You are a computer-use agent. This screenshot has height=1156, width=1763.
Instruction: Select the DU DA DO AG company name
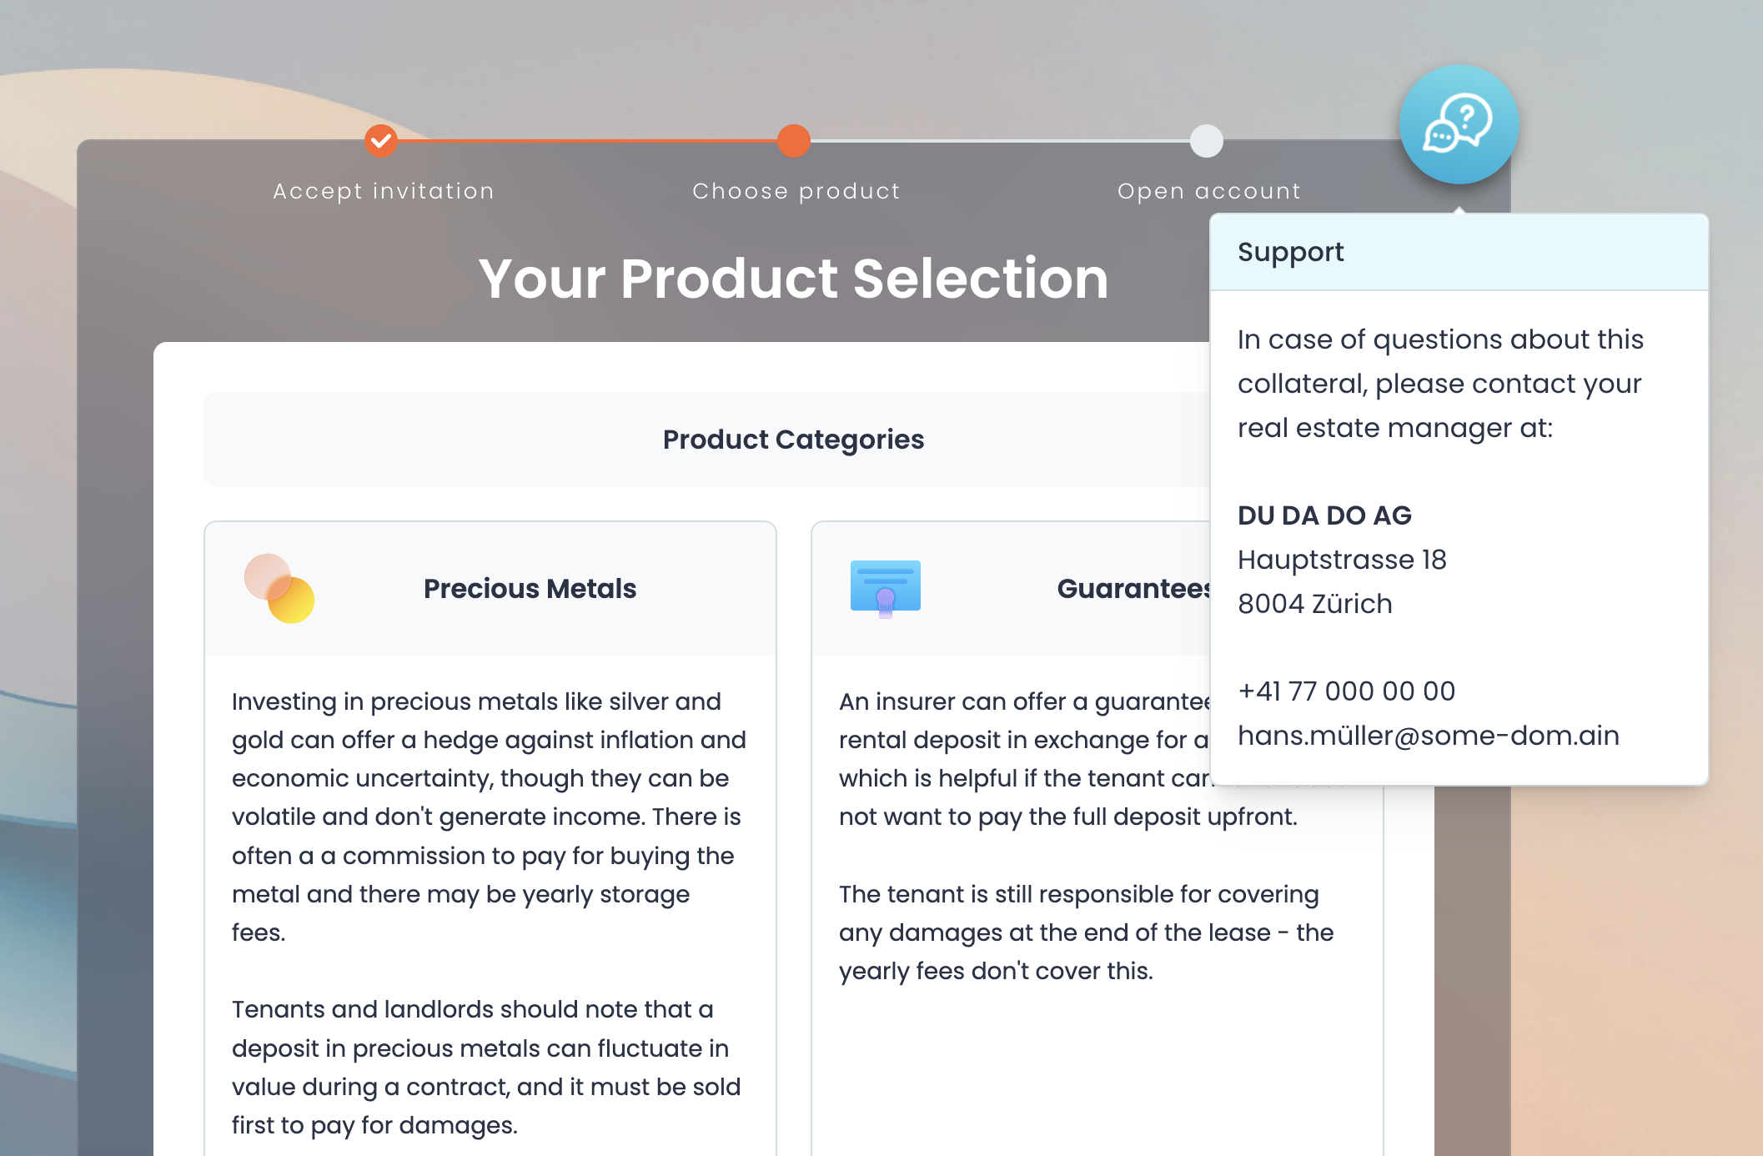click(1324, 515)
